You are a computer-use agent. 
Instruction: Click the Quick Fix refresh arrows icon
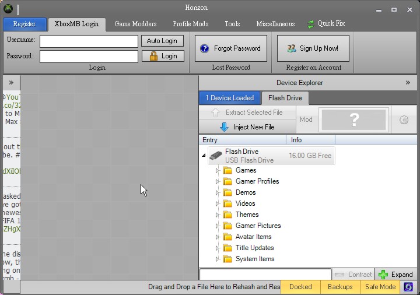pyautogui.click(x=311, y=24)
